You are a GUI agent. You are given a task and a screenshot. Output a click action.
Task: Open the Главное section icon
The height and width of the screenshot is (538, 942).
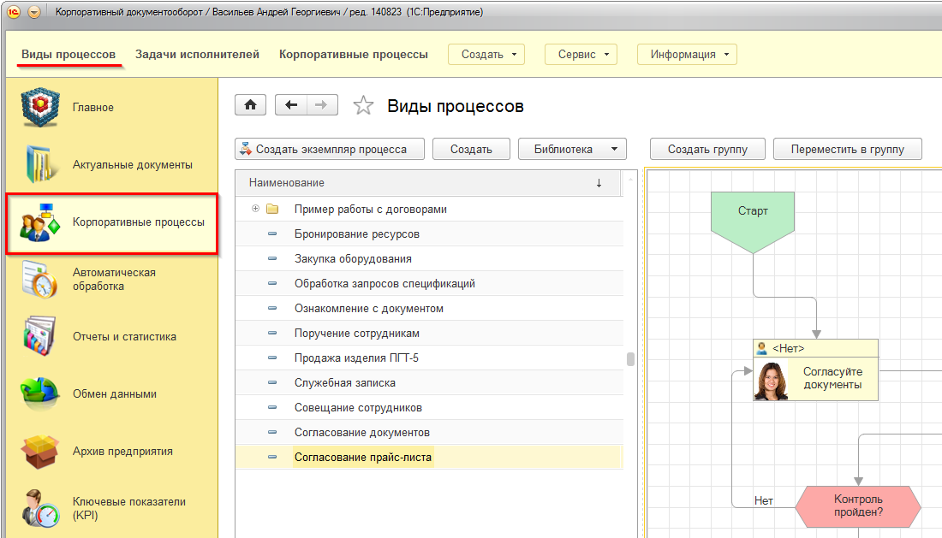(x=39, y=108)
